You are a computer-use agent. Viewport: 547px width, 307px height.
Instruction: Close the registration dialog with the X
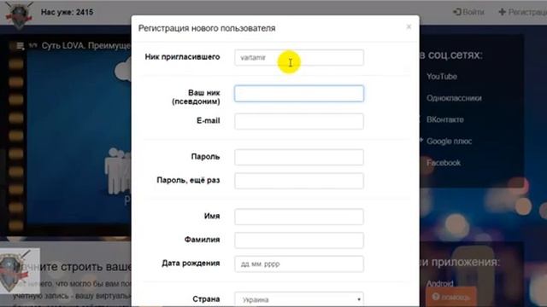point(409,27)
